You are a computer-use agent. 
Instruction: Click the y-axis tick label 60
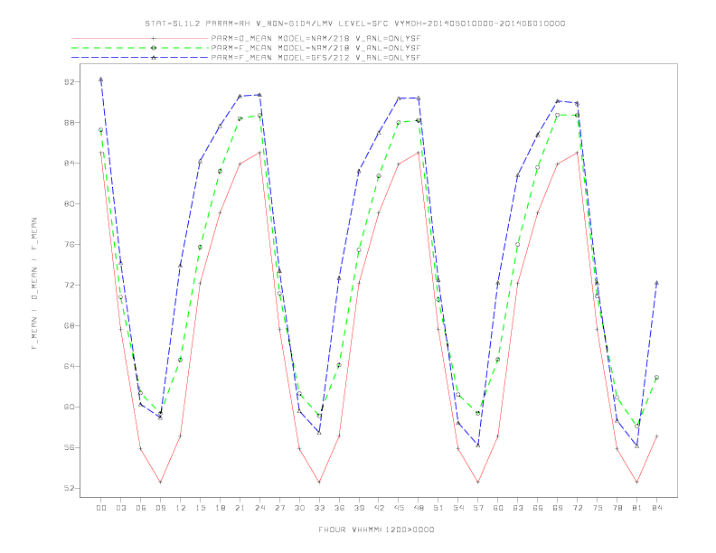(70, 407)
